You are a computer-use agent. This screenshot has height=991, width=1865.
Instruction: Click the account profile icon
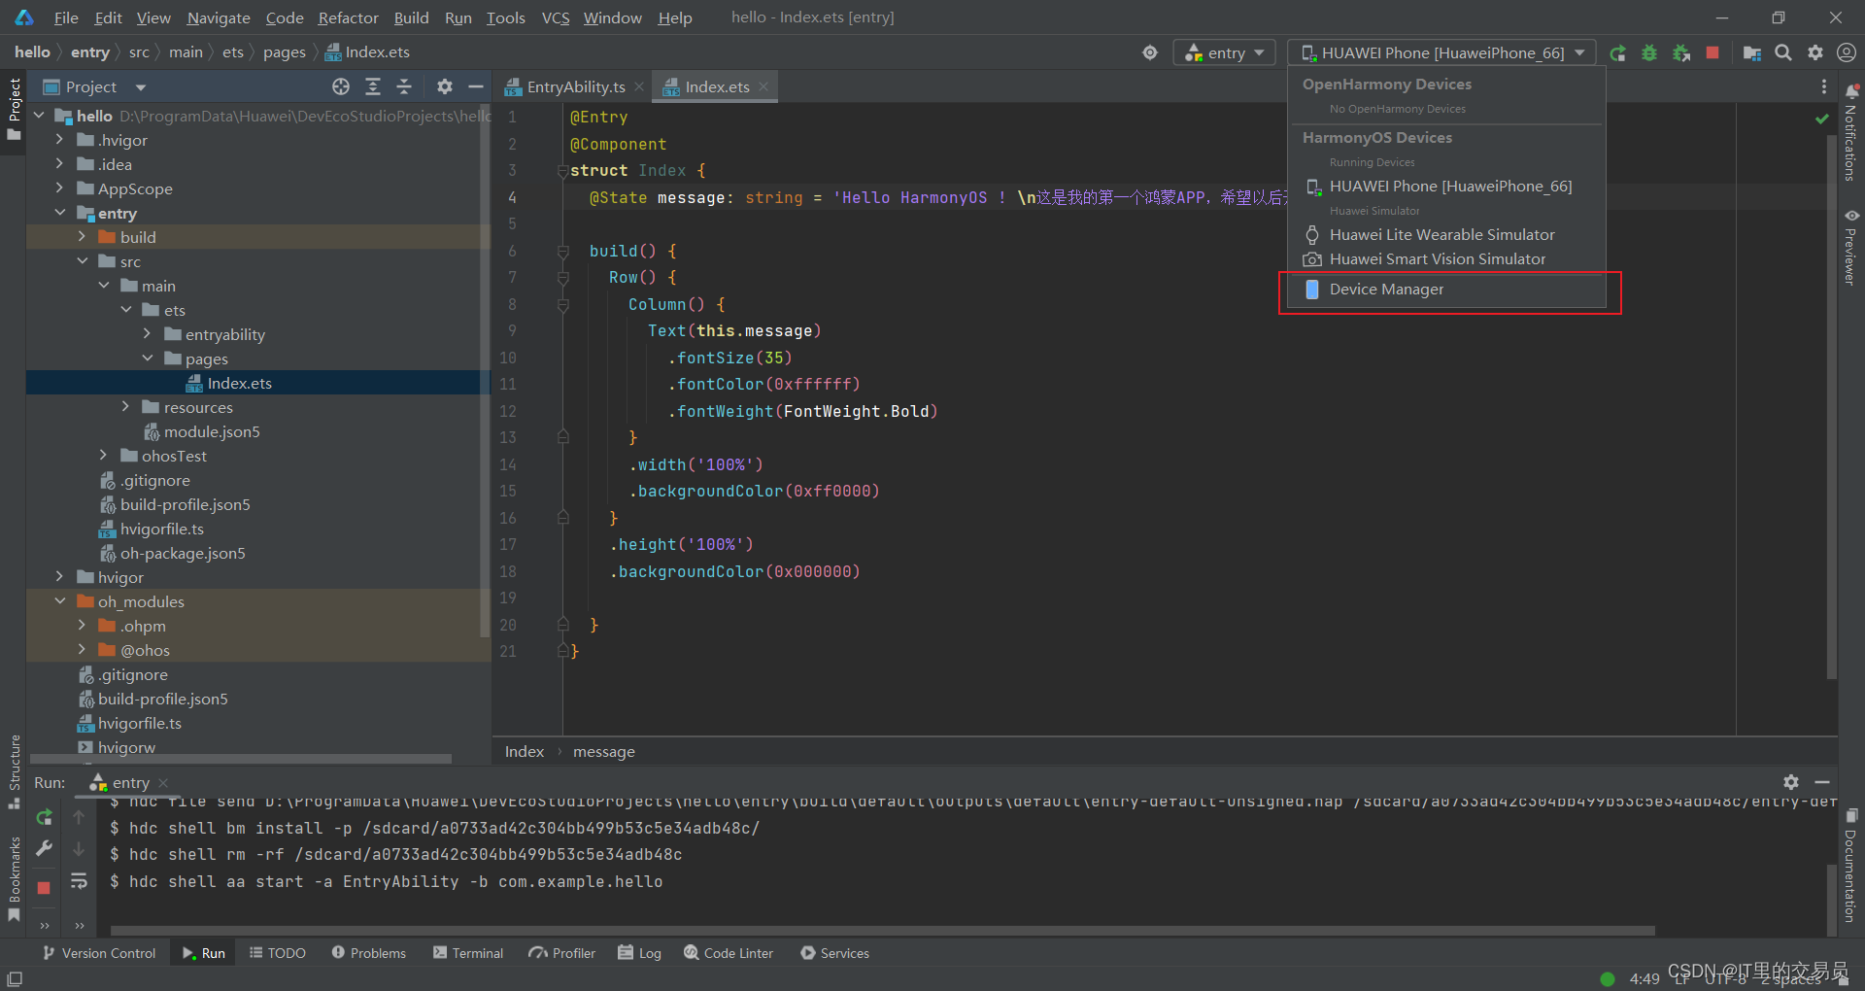[x=1847, y=52]
